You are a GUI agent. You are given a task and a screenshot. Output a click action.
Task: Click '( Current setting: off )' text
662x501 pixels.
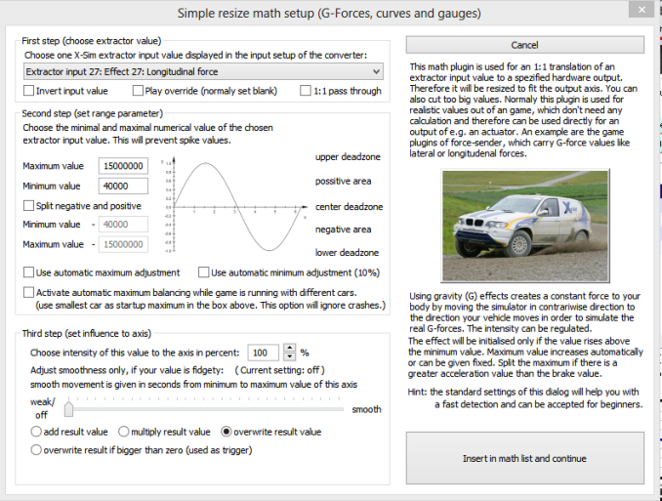(280, 370)
